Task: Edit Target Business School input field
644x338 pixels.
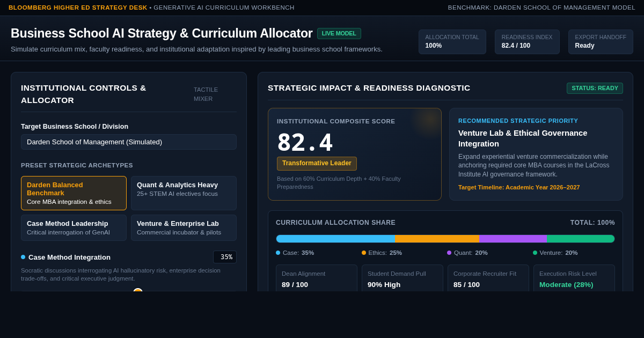Action: 129,142
